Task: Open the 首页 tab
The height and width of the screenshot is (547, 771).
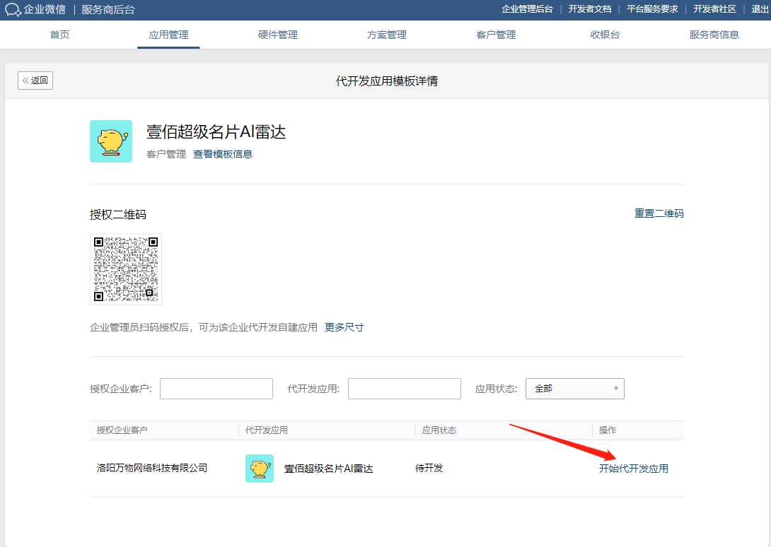Action: [x=59, y=35]
